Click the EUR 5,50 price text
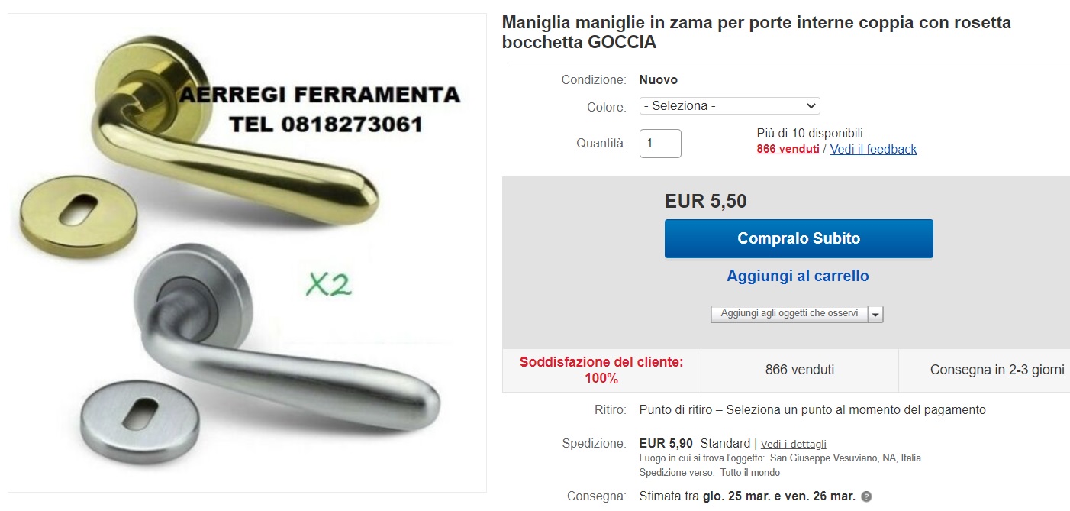This screenshot has width=1070, height=511. 706,202
